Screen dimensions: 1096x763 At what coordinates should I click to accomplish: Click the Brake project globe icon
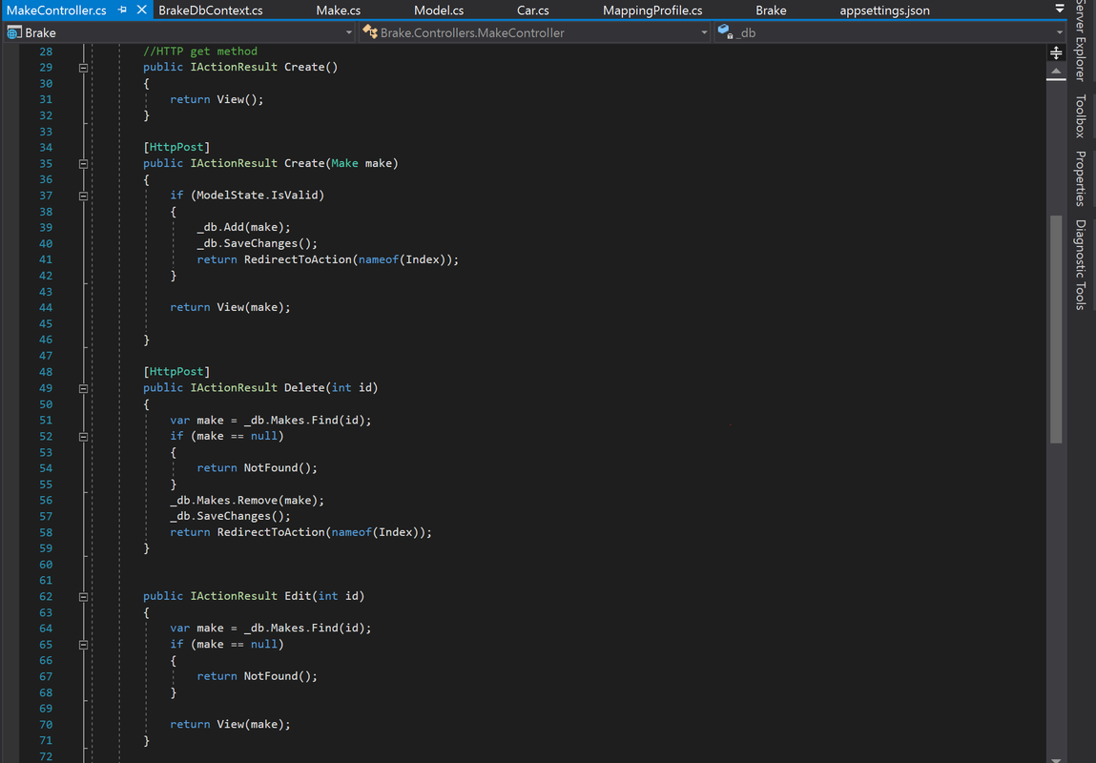pyautogui.click(x=14, y=32)
